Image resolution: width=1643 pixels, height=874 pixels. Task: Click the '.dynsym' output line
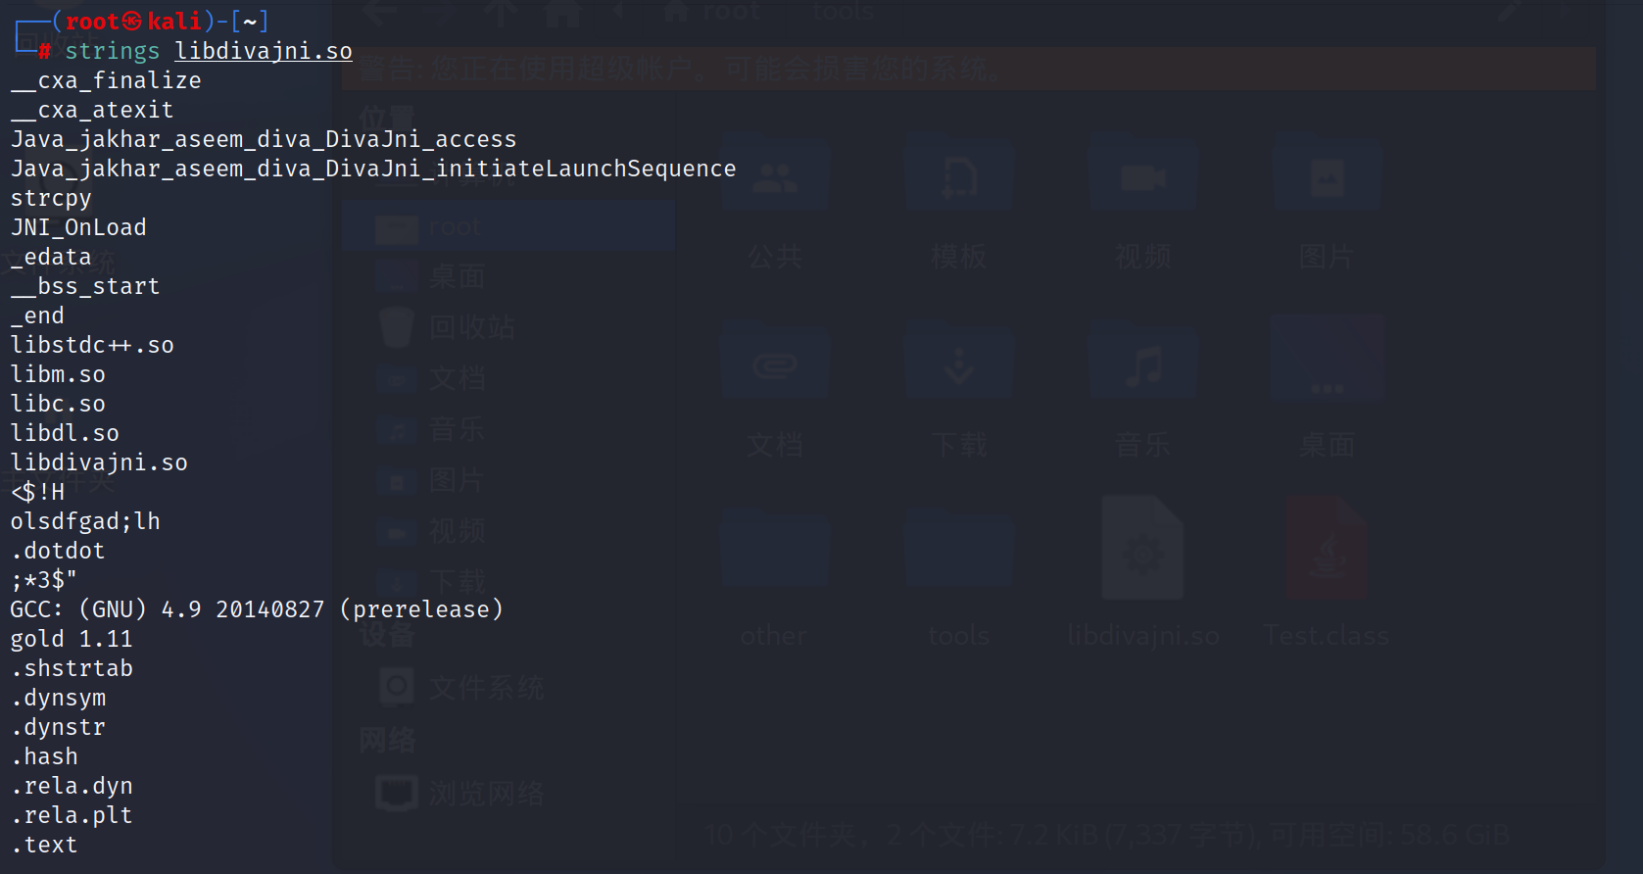58,698
